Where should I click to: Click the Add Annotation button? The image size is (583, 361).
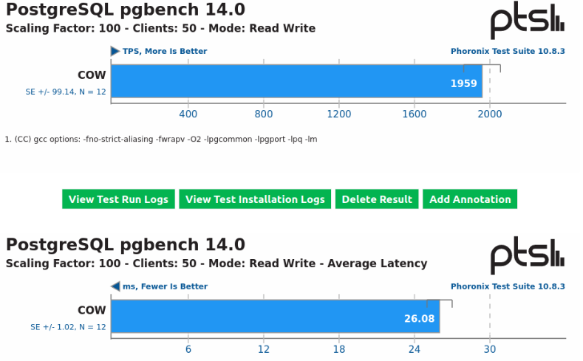[470, 199]
